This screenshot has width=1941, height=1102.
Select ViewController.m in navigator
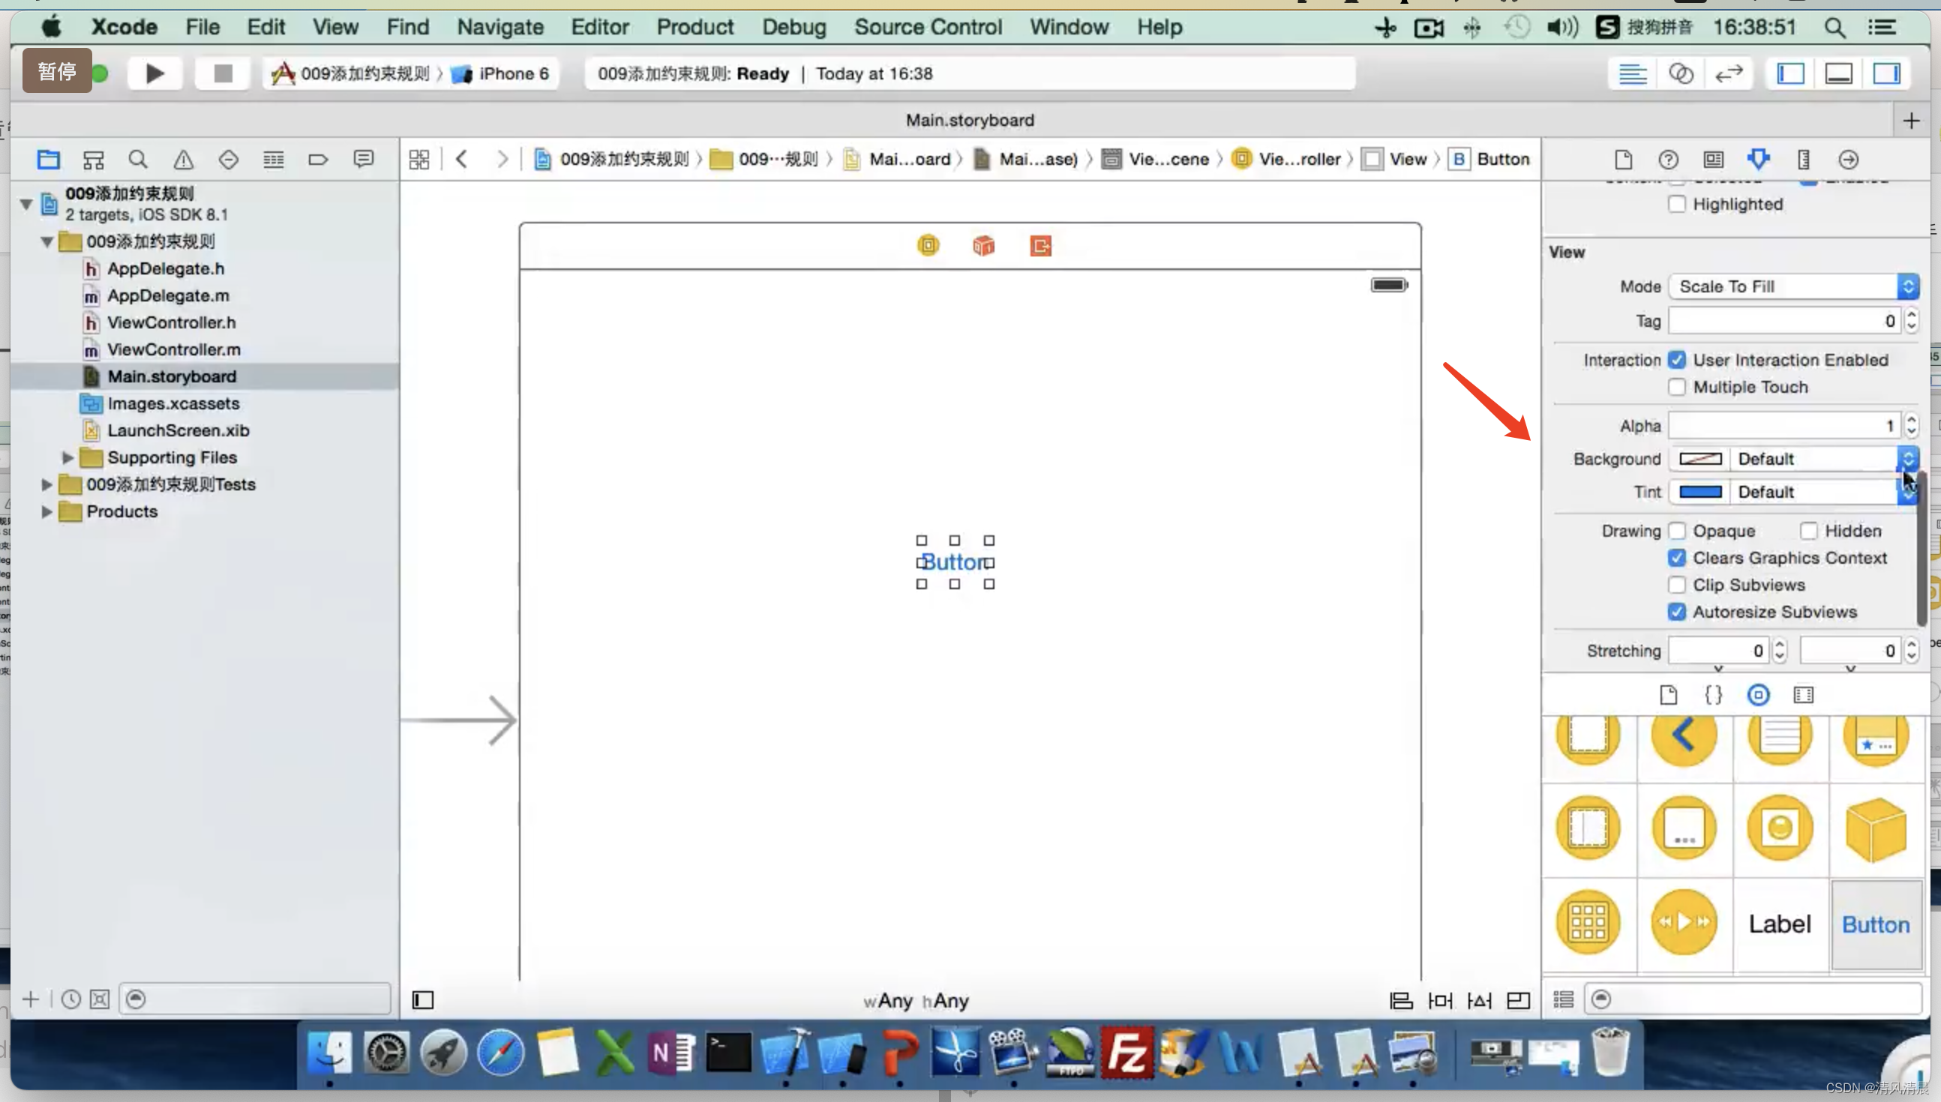pyautogui.click(x=173, y=349)
